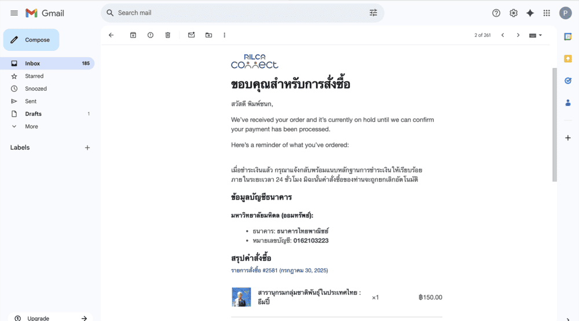This screenshot has width=579, height=321.
Task: Click the product thumbnail image
Action: 241,297
